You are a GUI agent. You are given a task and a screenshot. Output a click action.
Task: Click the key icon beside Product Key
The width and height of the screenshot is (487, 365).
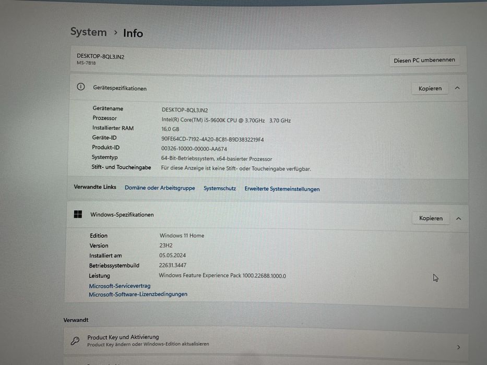pyautogui.click(x=75, y=341)
